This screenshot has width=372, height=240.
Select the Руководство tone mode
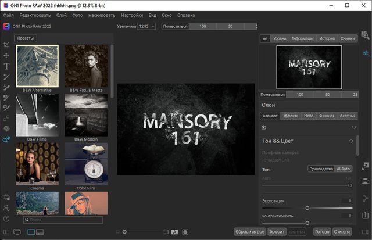click(321, 169)
